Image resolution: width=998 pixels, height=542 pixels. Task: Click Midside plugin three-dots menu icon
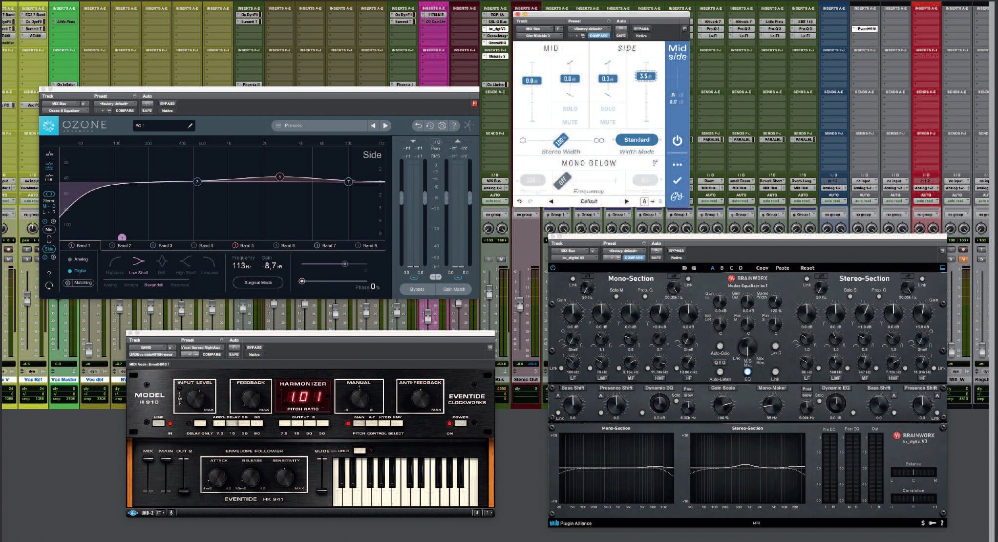coord(677,165)
